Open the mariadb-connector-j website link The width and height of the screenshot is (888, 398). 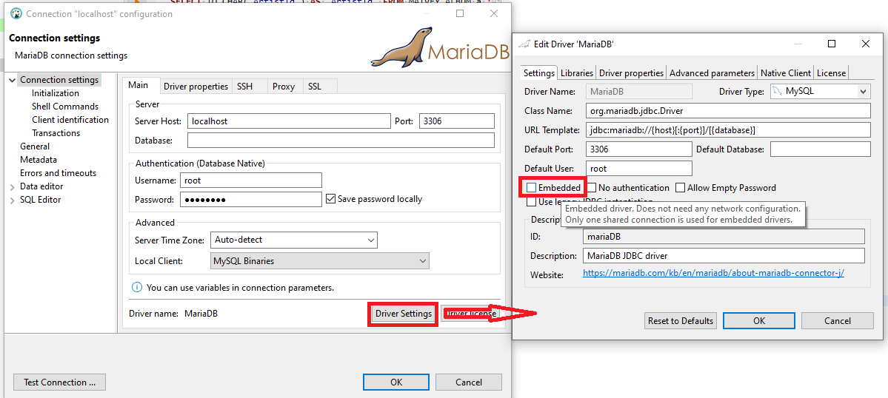[x=713, y=274]
